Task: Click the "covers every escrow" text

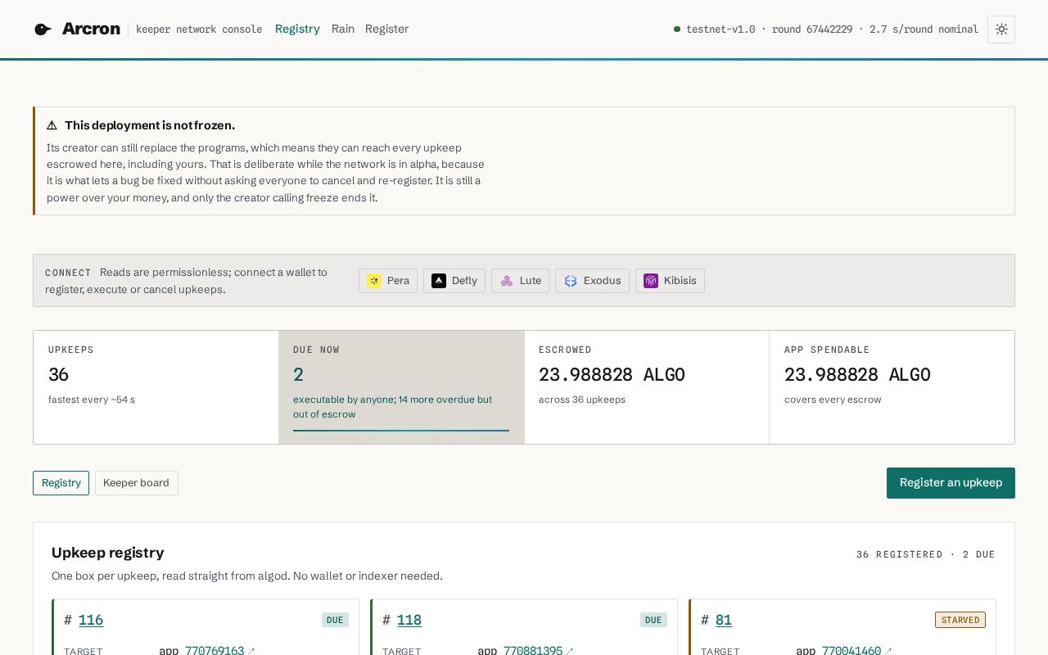Action: 833,400
